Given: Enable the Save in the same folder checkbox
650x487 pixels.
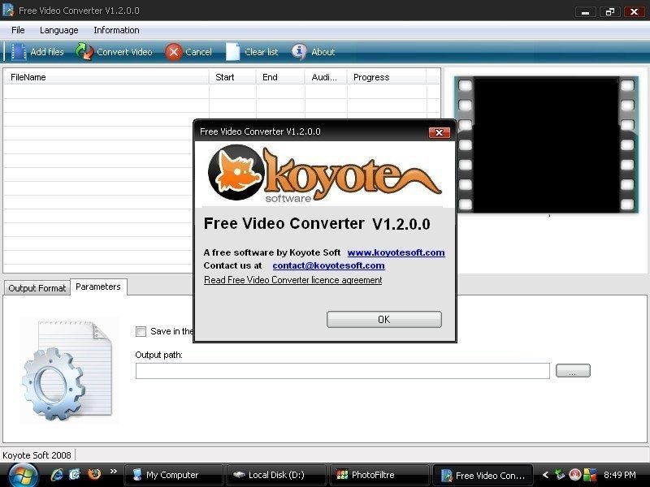Looking at the screenshot, I should 141,331.
